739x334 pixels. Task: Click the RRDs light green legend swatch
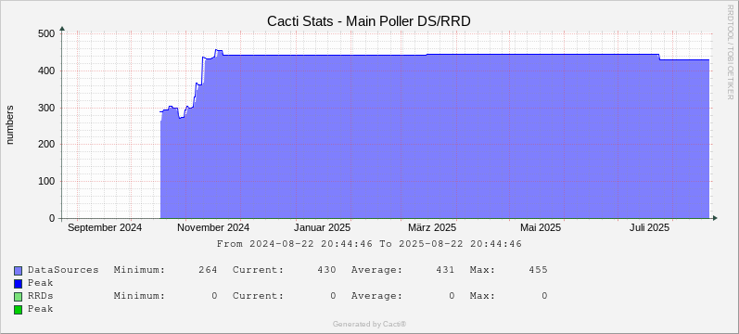click(19, 297)
